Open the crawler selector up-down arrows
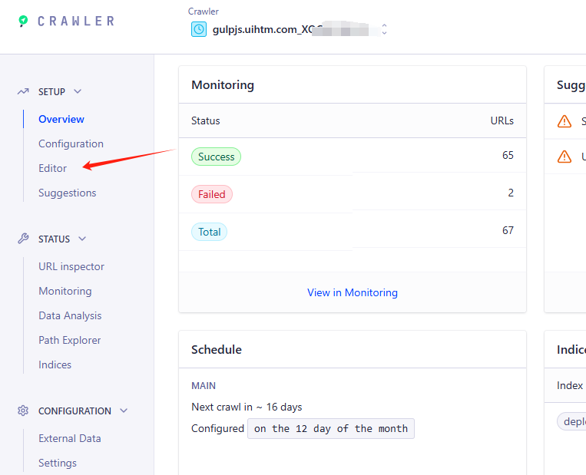Screen dimensions: 586x475 pos(384,29)
